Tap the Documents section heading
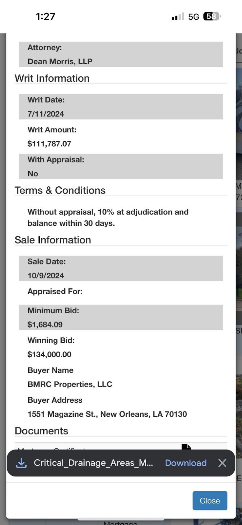The image size is (242, 525). [41, 431]
